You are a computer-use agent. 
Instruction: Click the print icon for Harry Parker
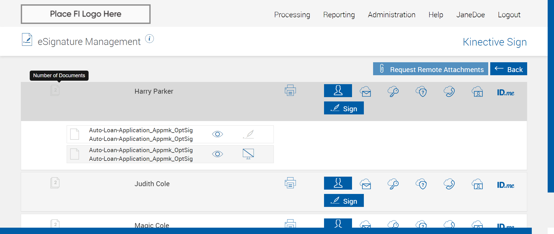point(290,90)
